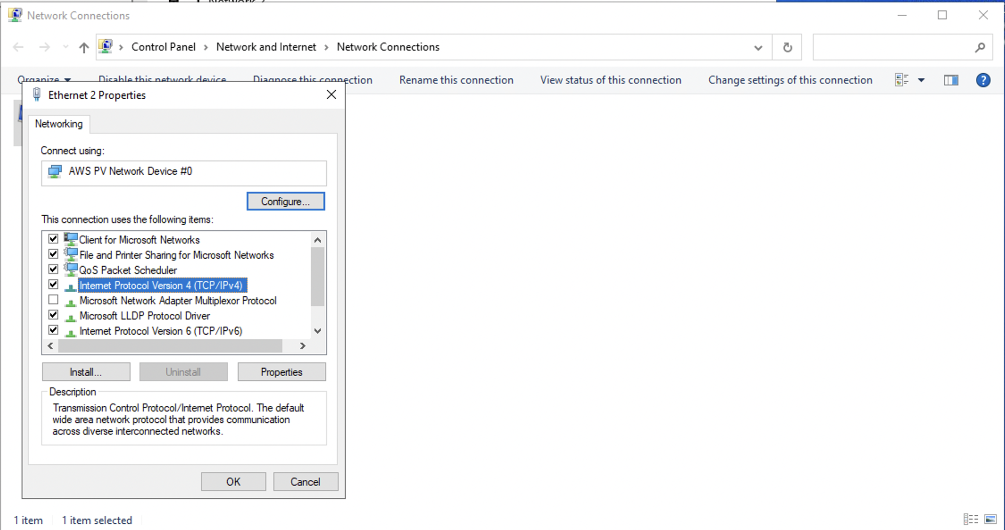Refresh the Network Connections view
This screenshot has height=530, width=1005.
click(x=787, y=47)
